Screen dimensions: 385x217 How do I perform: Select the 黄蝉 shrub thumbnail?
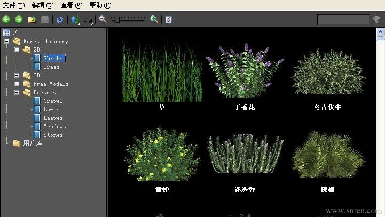tap(162, 154)
